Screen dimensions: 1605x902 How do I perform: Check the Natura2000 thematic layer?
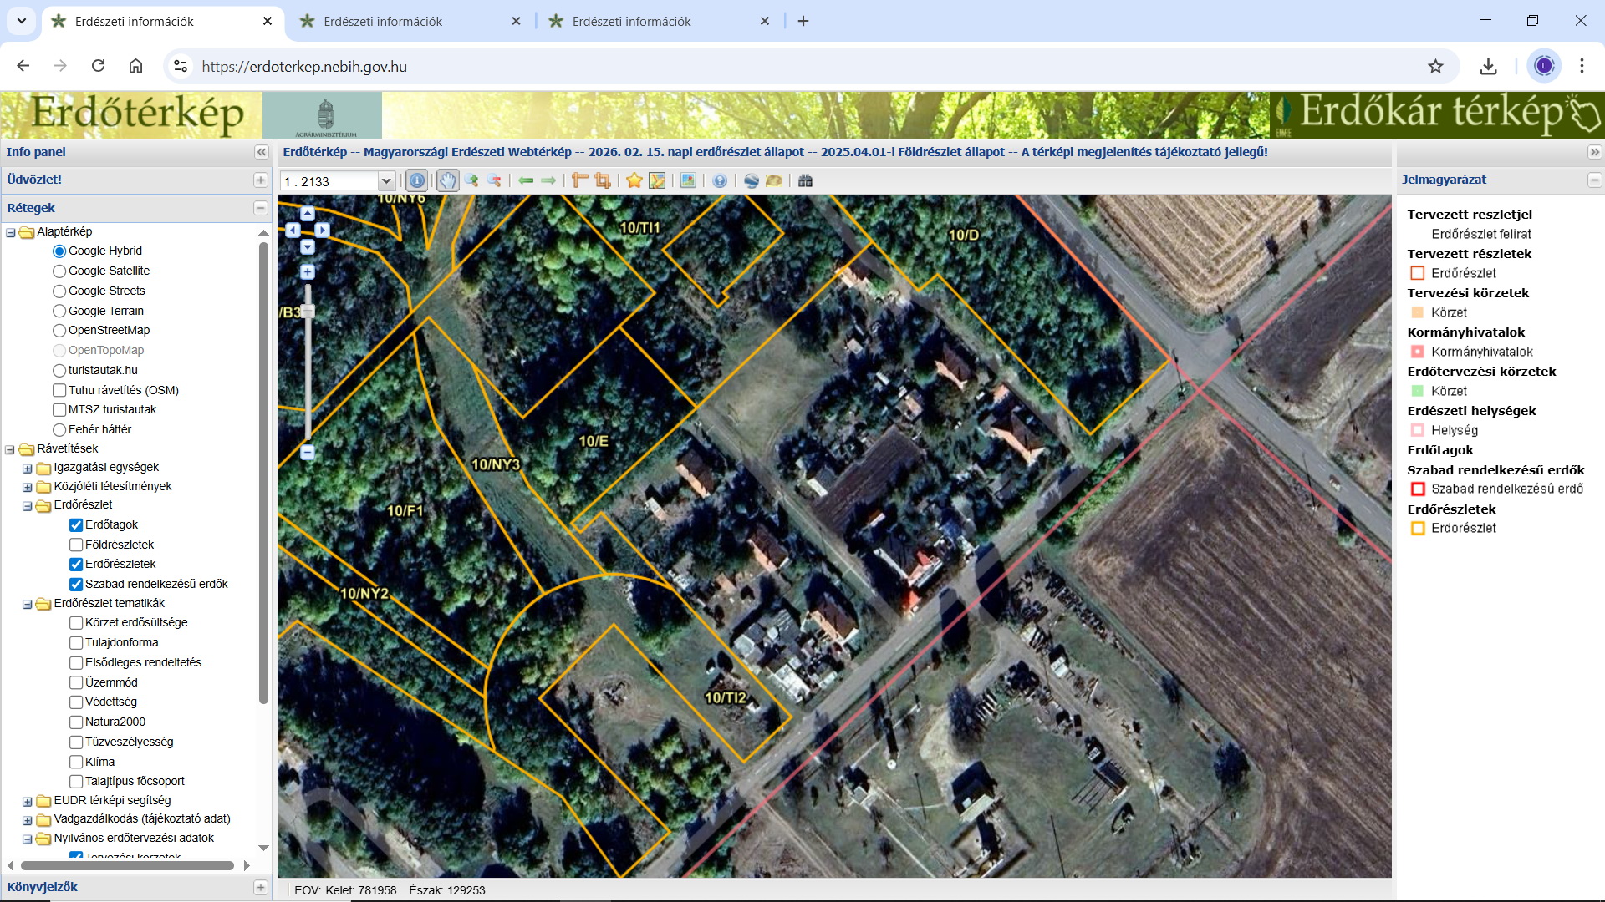click(76, 722)
